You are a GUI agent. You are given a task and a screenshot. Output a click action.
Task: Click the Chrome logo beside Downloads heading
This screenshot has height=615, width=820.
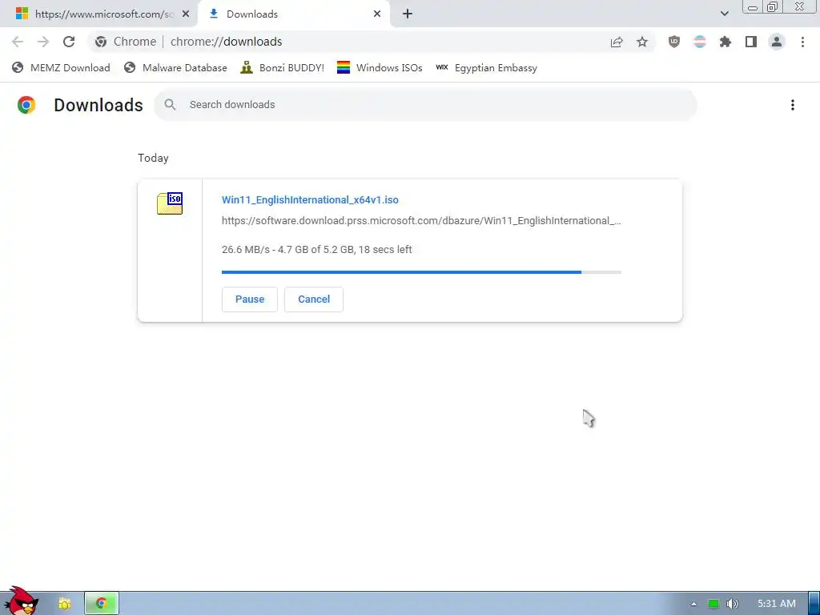click(x=26, y=105)
